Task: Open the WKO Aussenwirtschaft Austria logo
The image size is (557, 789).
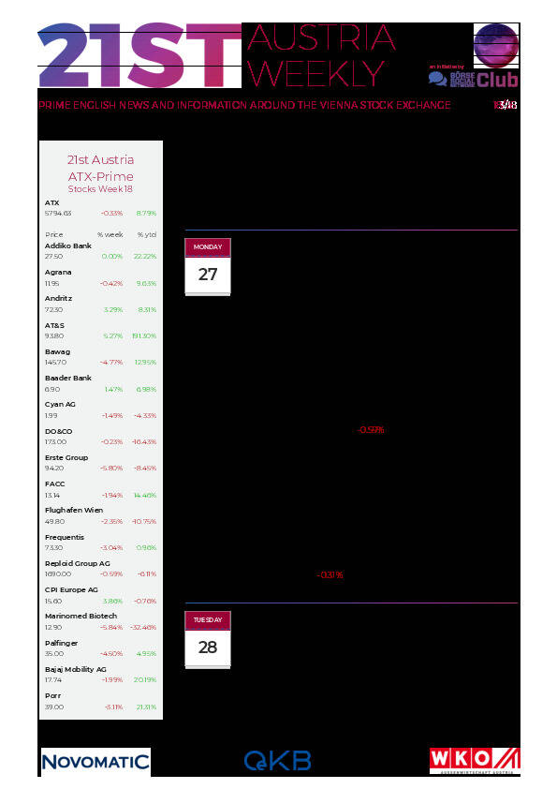Action: 475,761
